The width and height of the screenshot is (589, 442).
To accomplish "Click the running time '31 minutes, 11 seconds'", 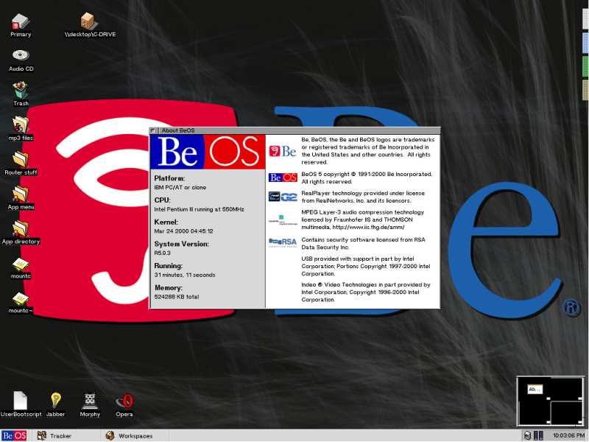I will click(185, 275).
